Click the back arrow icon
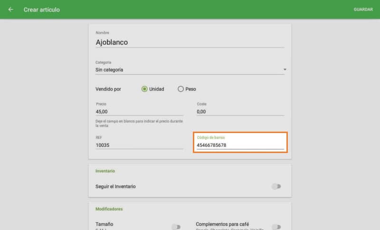 (11, 10)
